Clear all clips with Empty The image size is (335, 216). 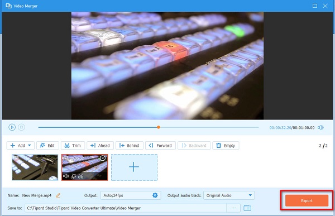click(x=226, y=146)
